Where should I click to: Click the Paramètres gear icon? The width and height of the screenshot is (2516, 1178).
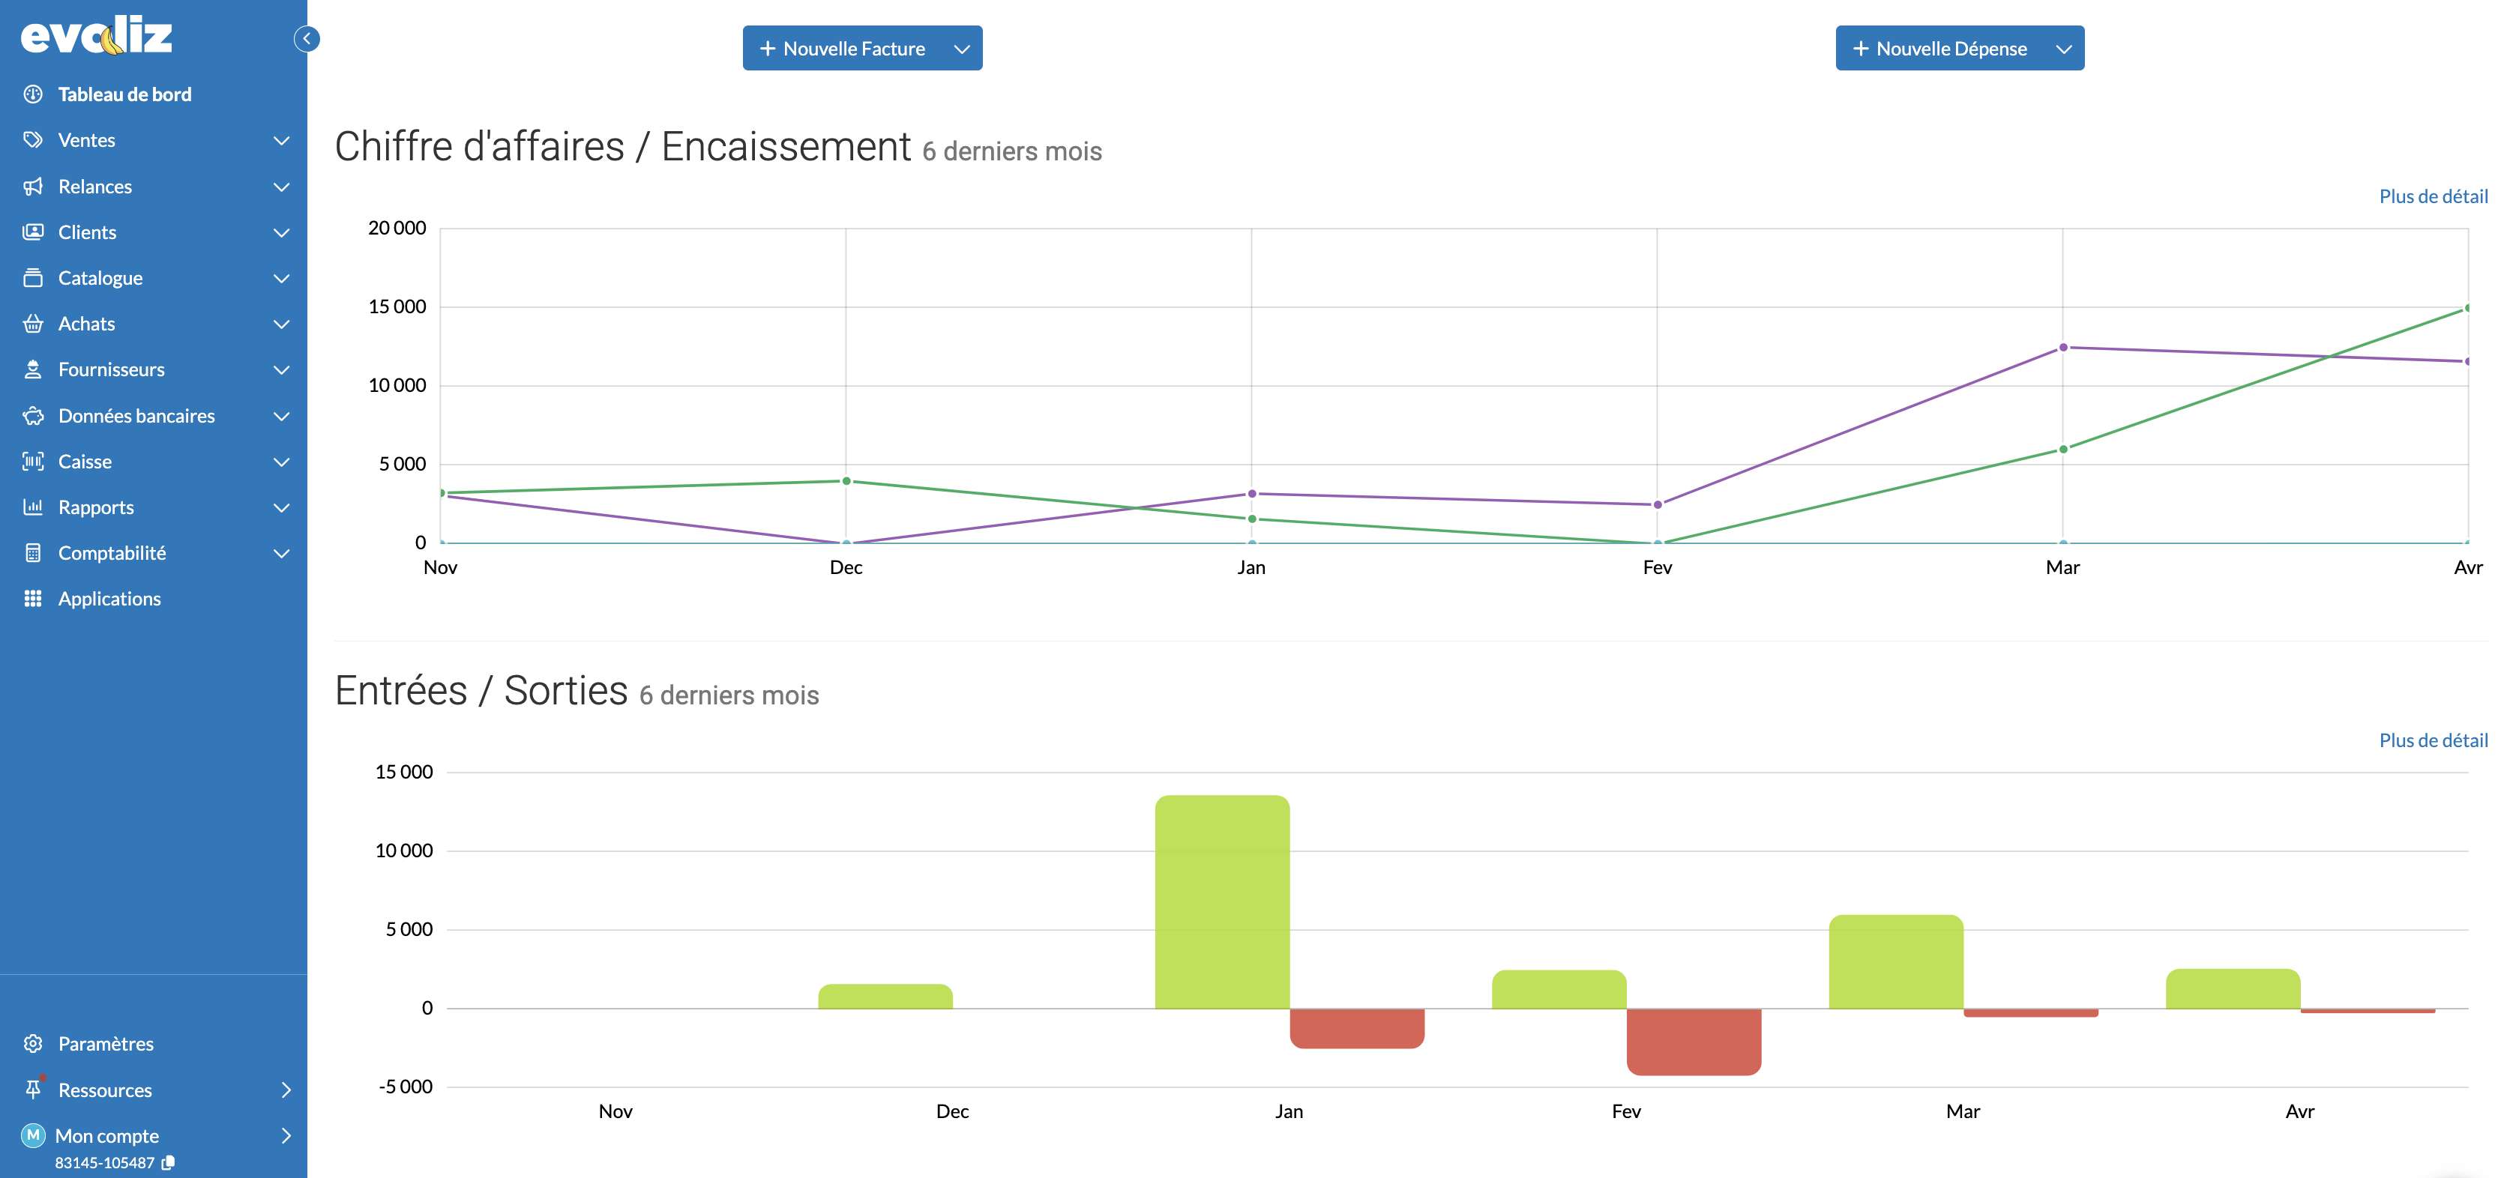point(33,1043)
